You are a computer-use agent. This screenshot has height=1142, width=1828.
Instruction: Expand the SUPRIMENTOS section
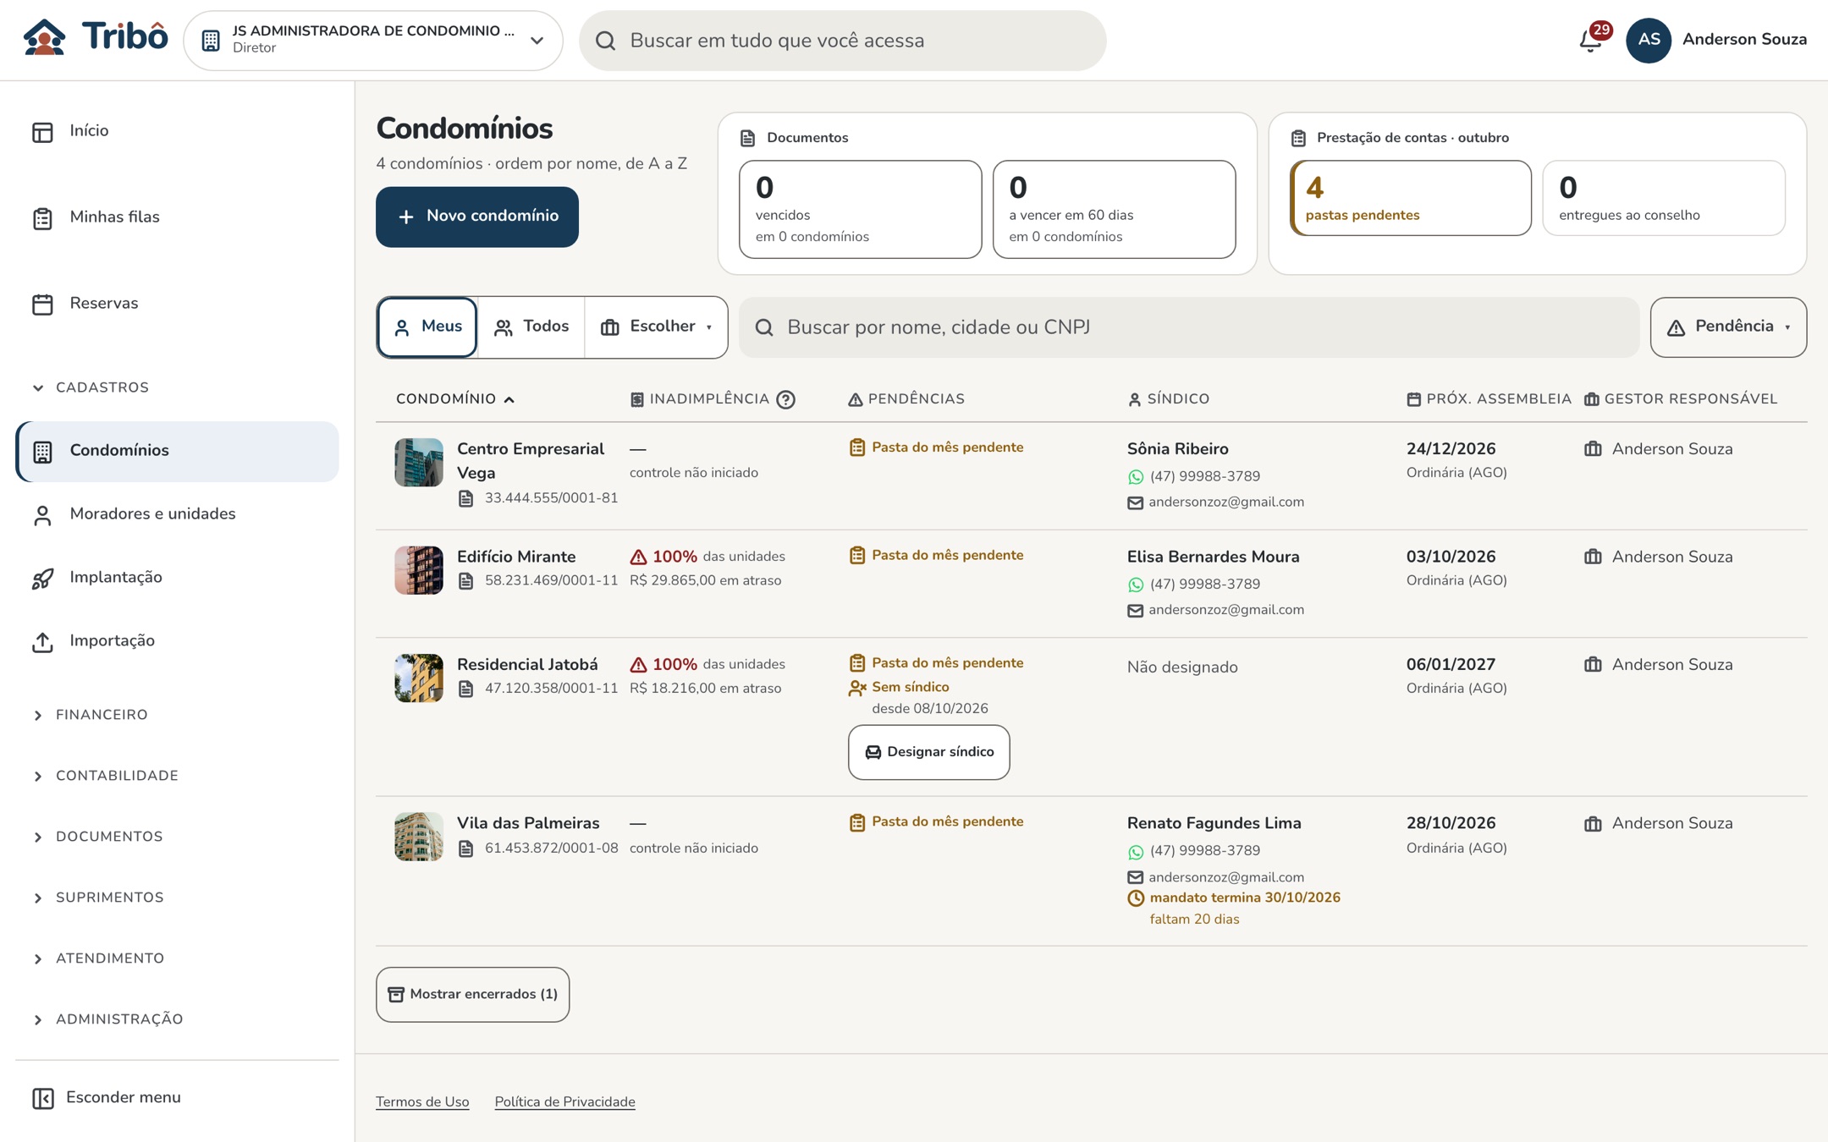(97, 898)
